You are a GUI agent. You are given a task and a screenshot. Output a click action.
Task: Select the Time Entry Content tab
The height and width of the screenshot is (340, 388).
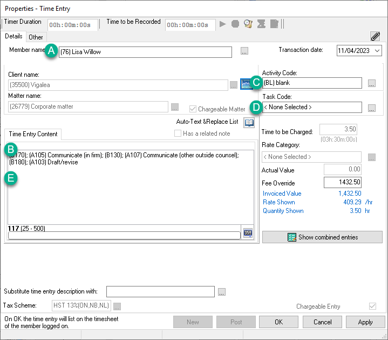33,134
